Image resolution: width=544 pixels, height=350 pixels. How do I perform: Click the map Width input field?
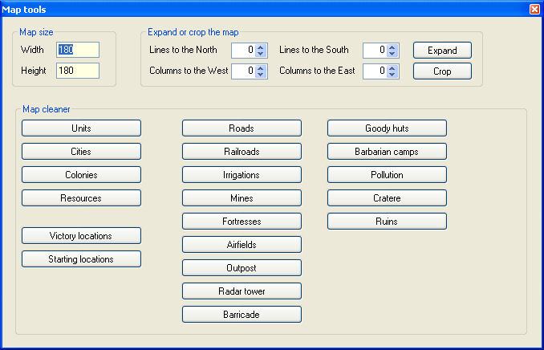[78, 50]
